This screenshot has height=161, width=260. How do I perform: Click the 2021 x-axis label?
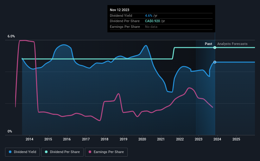click(161, 139)
